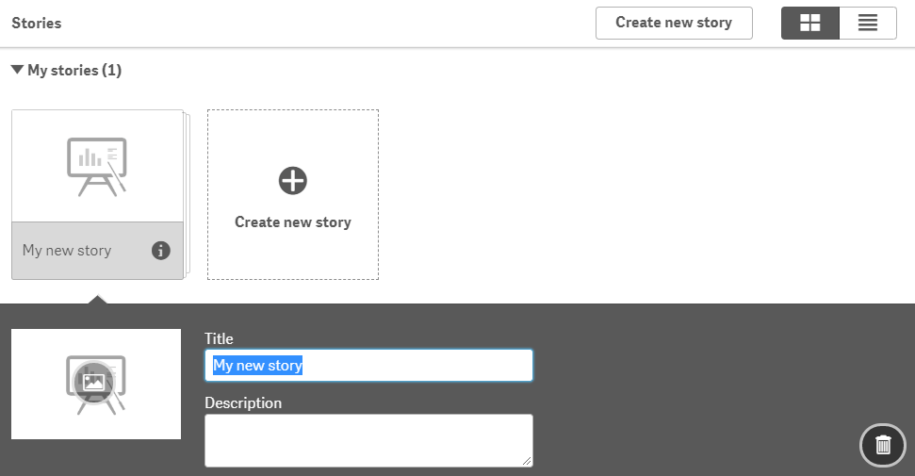Switch to list view of stories

868,23
